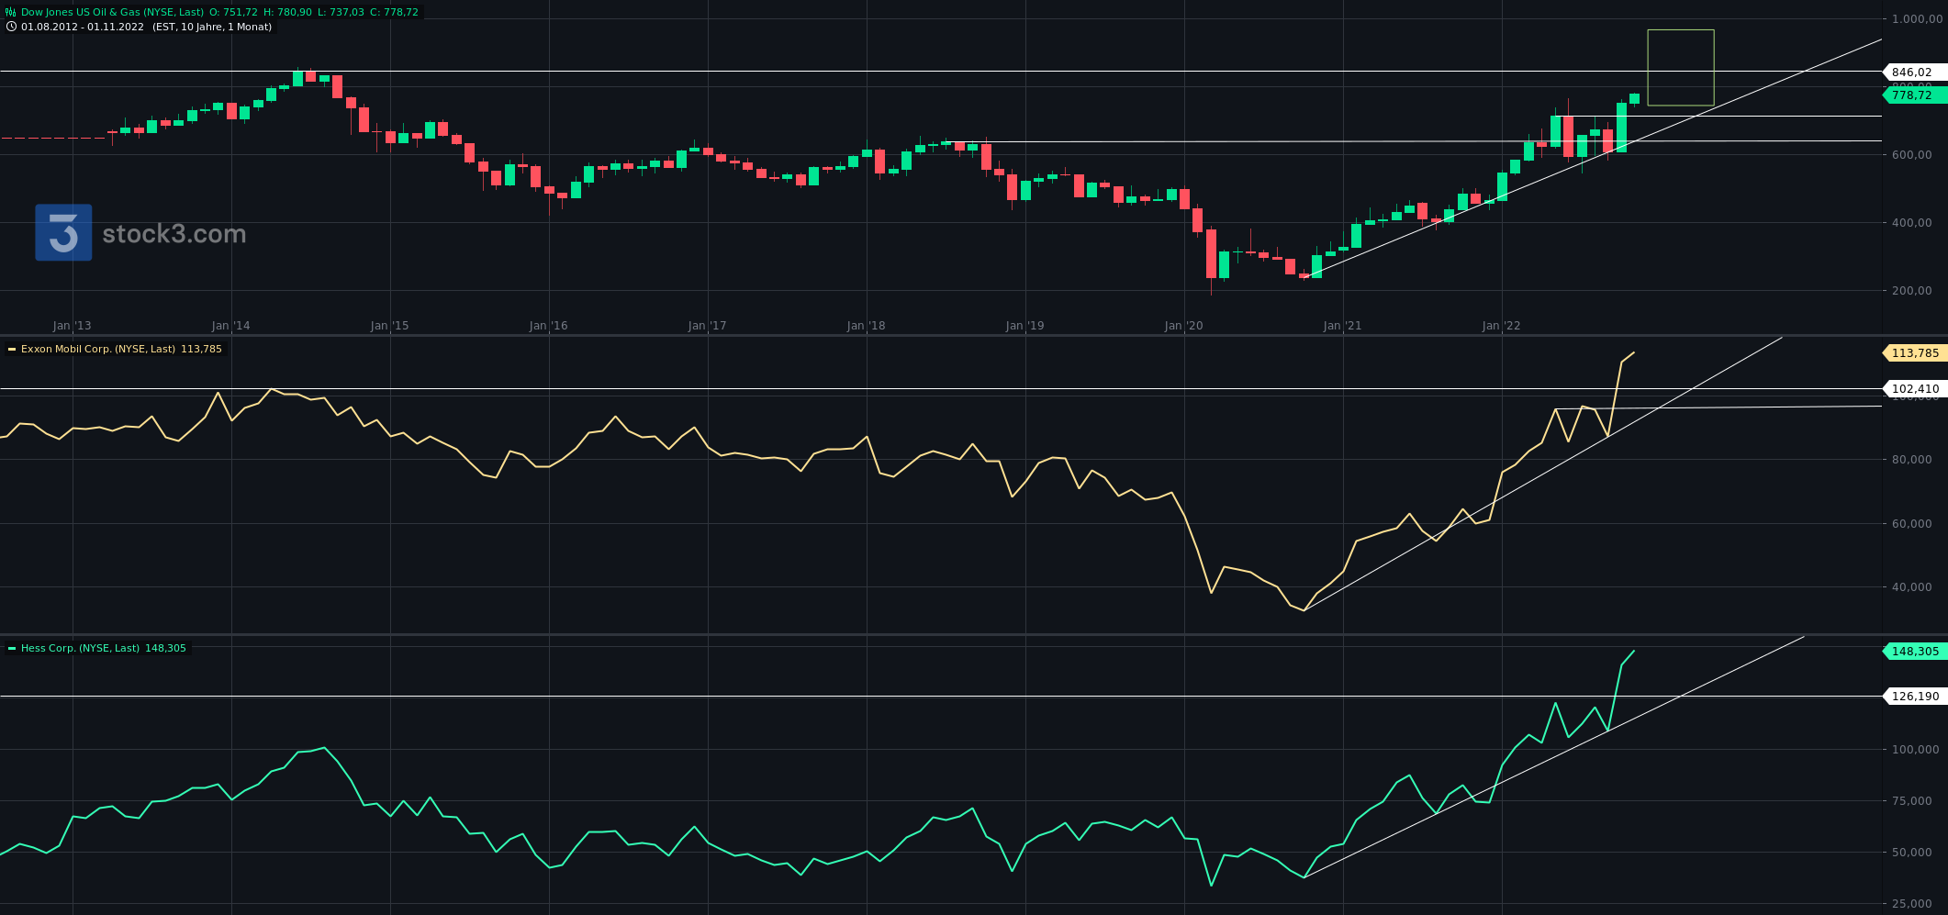The width and height of the screenshot is (1948, 915).
Task: Select the Dow Jones US Oil & Gas title
Action: click(113, 13)
